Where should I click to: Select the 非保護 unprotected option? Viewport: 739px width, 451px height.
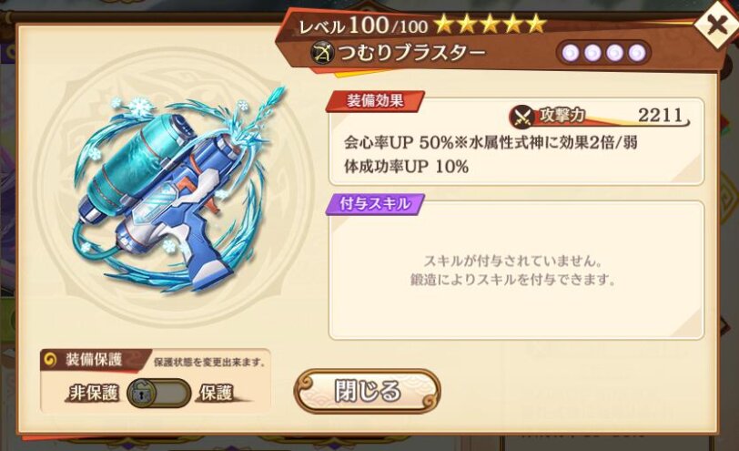tap(94, 393)
